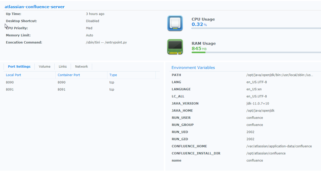Screen dimensions: 321x174
Task: Select the CONFLUENCE_HOME variable name
Action: coord(189,146)
